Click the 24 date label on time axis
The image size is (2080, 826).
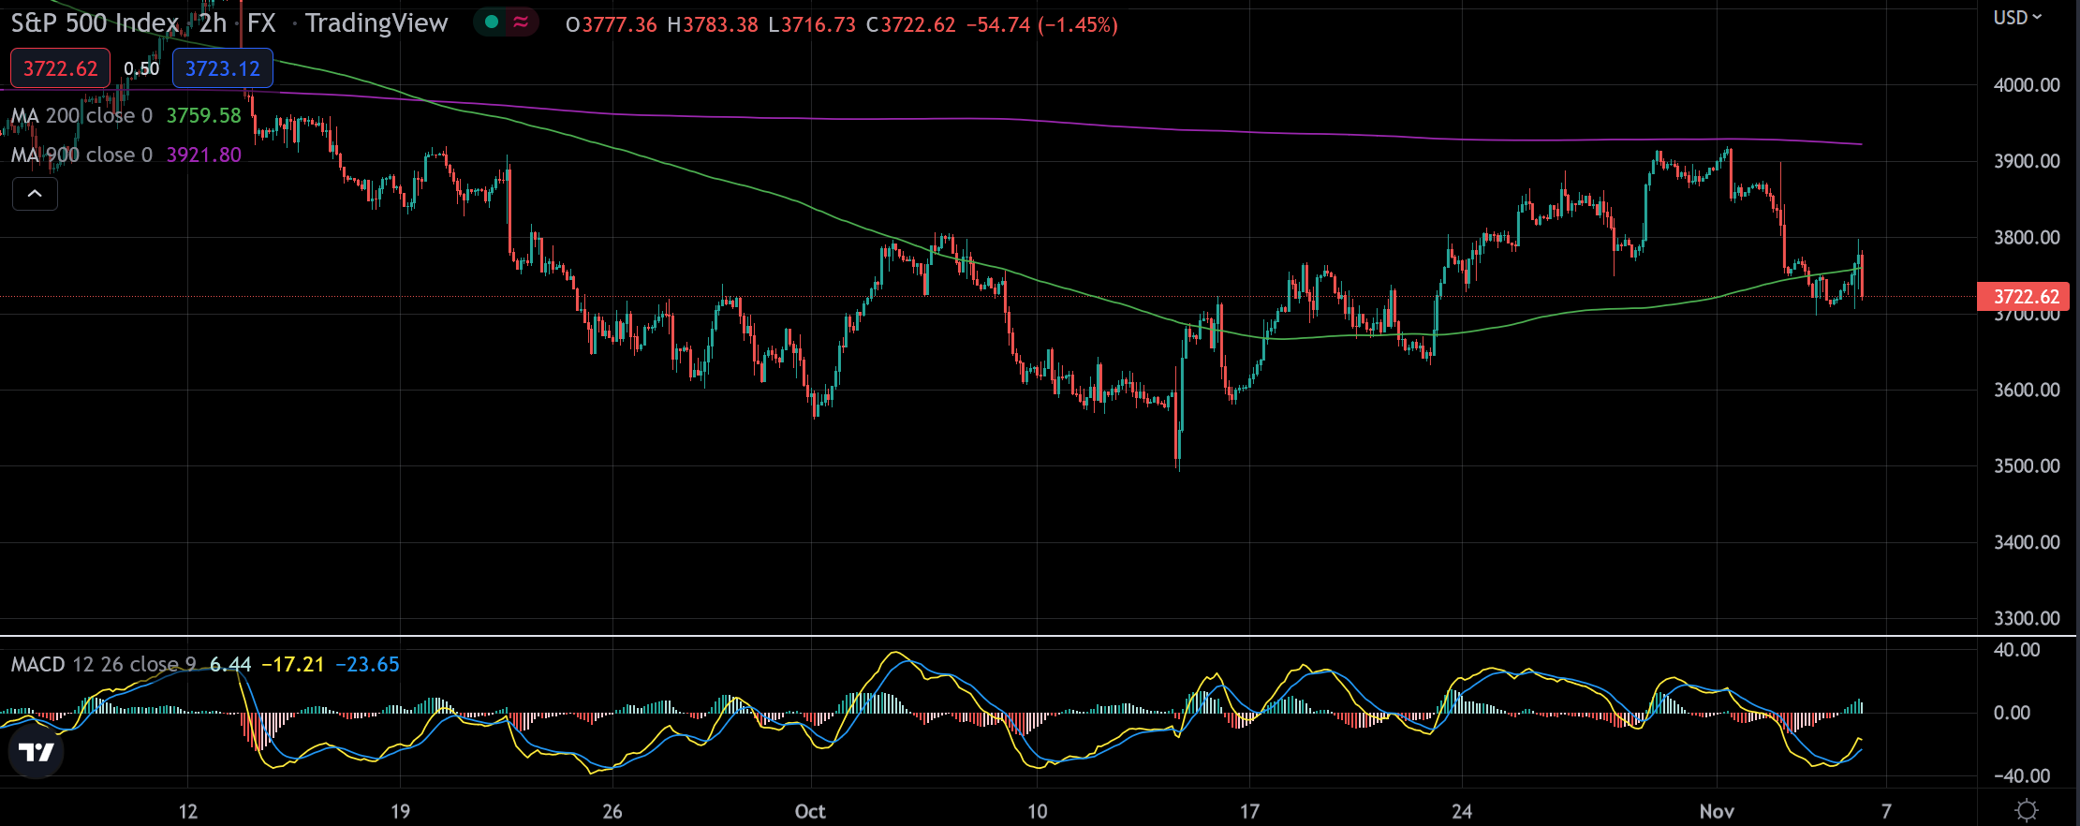[1462, 811]
